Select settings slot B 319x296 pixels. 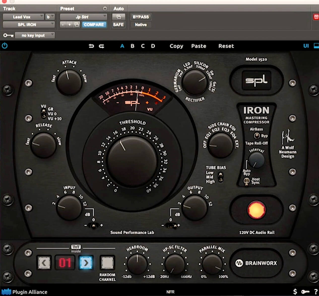click(133, 46)
